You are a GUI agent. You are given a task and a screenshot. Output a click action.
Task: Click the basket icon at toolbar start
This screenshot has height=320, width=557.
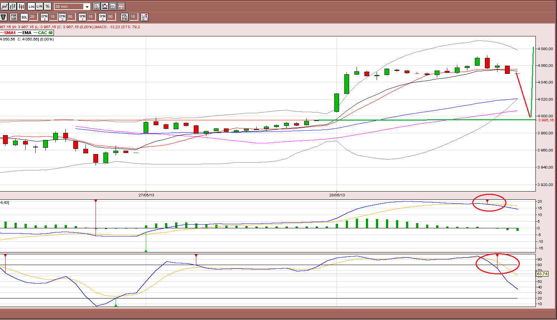pyautogui.click(x=4, y=17)
